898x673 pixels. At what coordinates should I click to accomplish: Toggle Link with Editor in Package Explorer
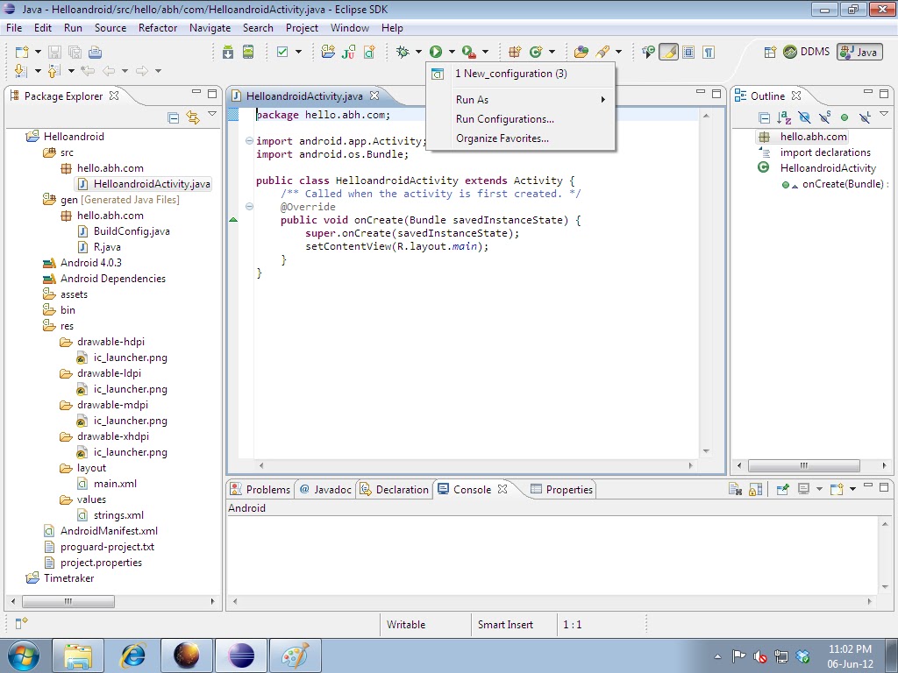[193, 118]
